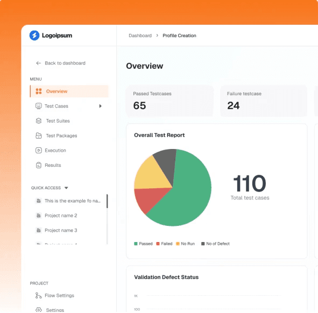Click the Back to dashboard arrow icon
This screenshot has height=313, width=318.
(39, 63)
